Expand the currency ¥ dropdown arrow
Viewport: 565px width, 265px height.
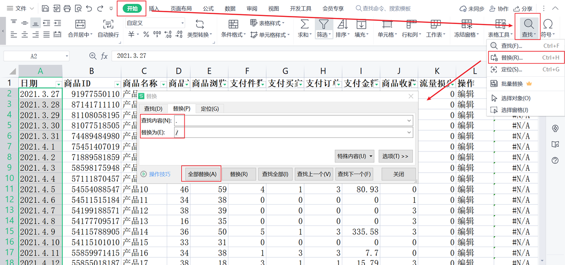click(x=137, y=35)
